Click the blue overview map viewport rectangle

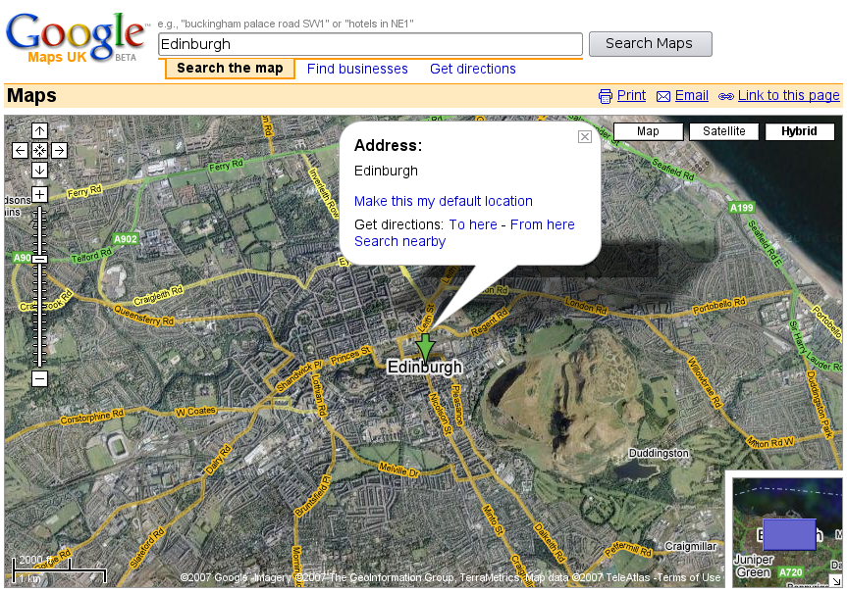click(789, 534)
